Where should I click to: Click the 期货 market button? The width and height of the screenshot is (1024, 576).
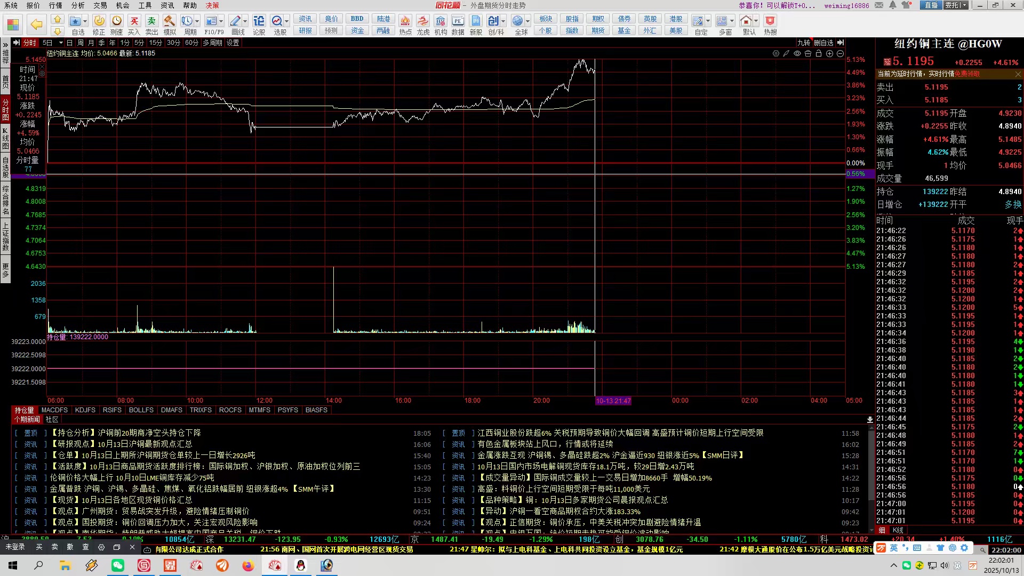598,31
